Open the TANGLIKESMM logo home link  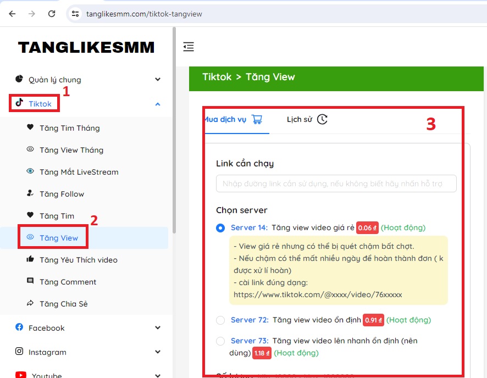tap(86, 47)
